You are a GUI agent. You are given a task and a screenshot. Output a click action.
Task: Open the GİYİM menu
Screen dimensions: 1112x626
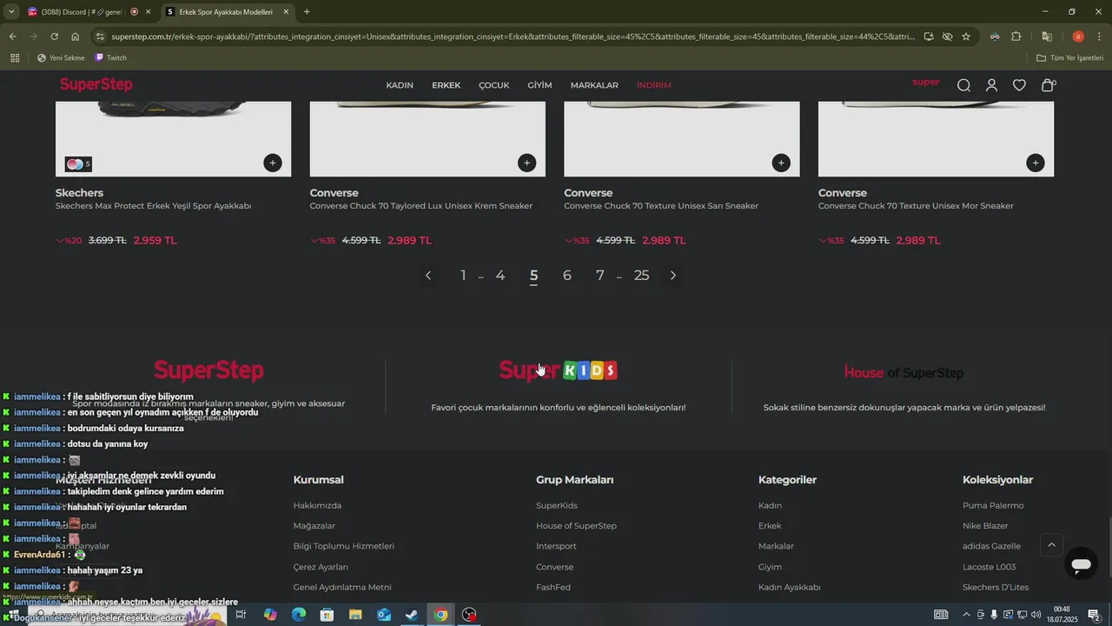[539, 85]
